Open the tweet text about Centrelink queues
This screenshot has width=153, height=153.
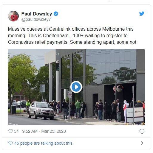click(x=73, y=35)
